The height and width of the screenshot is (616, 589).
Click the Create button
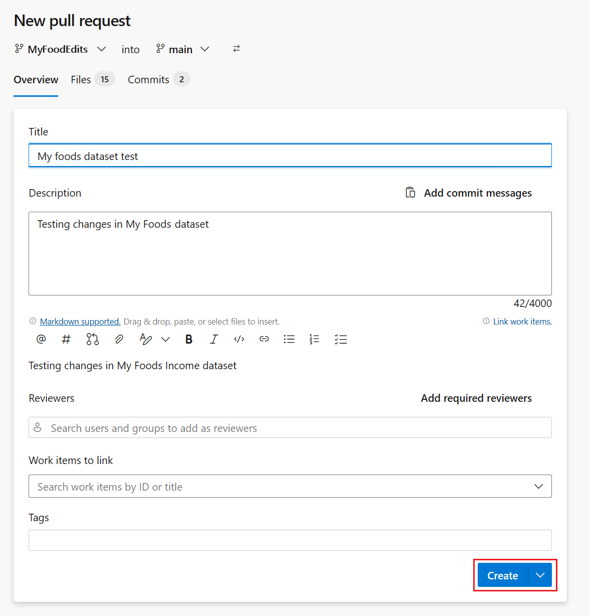[x=502, y=575]
